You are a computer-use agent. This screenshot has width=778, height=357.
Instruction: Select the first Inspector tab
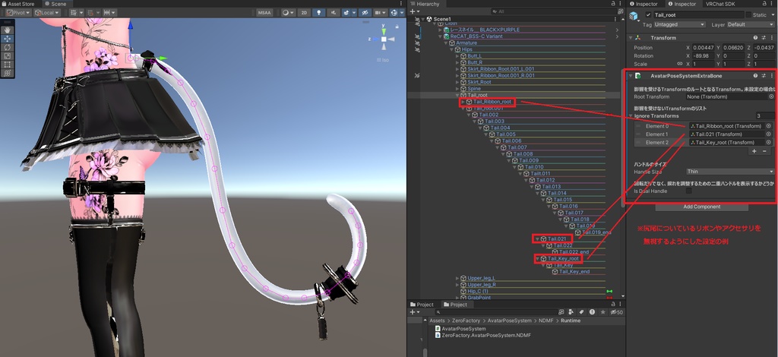[x=643, y=4]
